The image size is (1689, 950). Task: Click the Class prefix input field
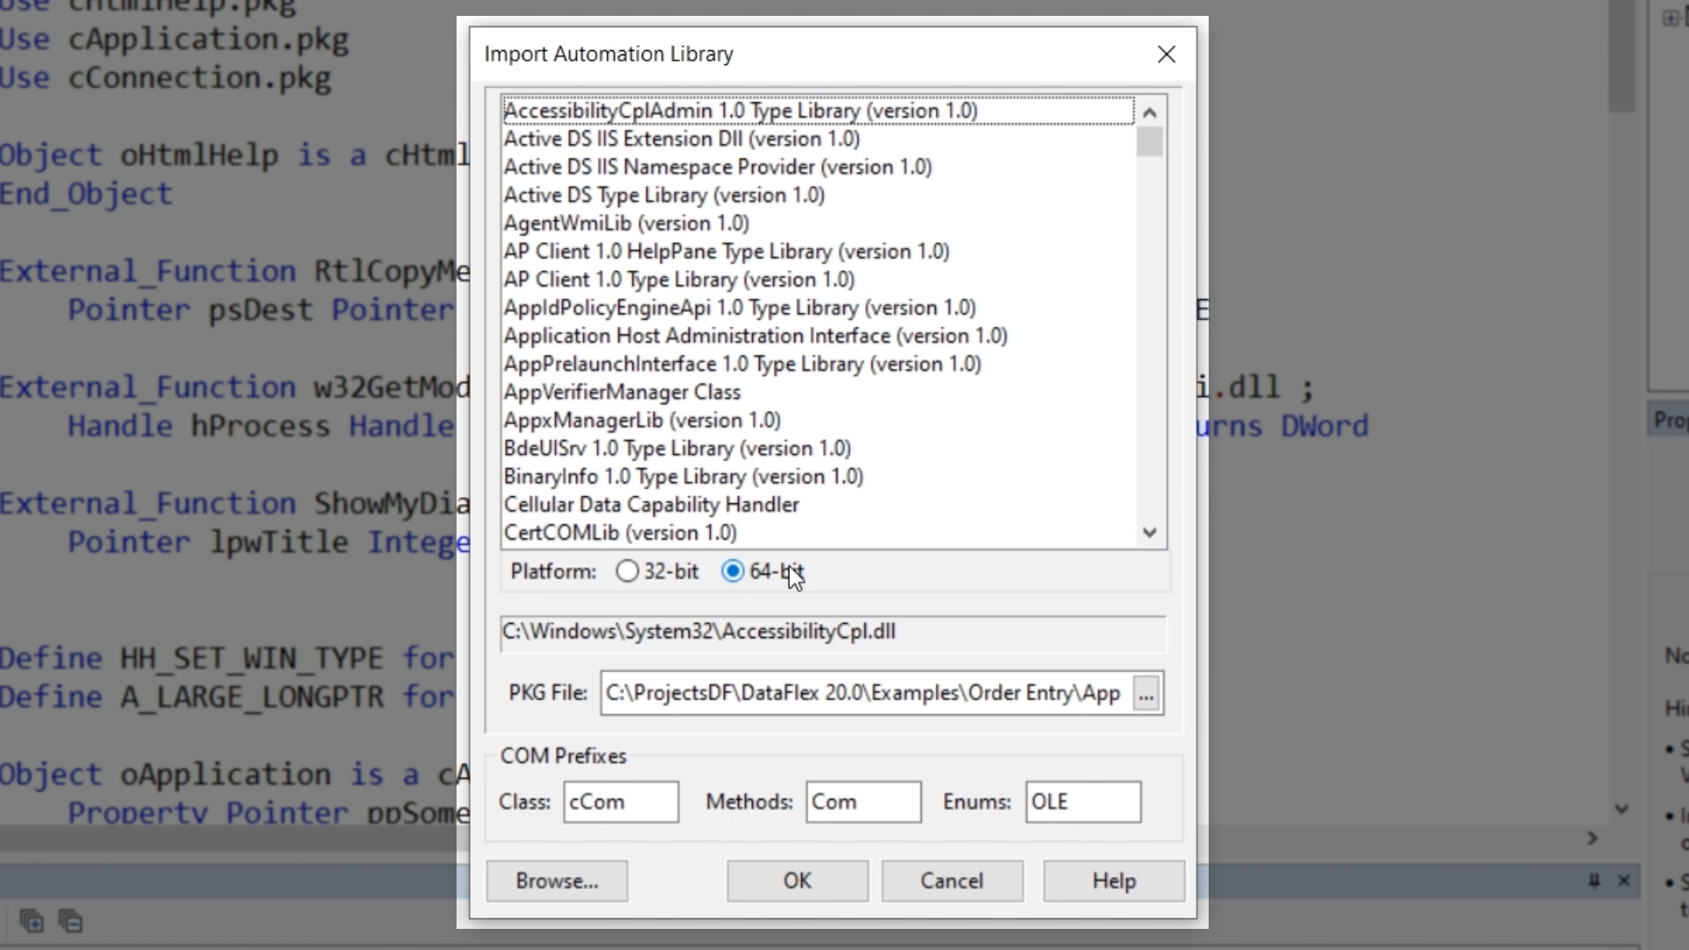(620, 802)
